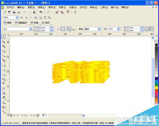Open a file with folder icon
The height and width of the screenshot is (126, 159).
(10, 12)
